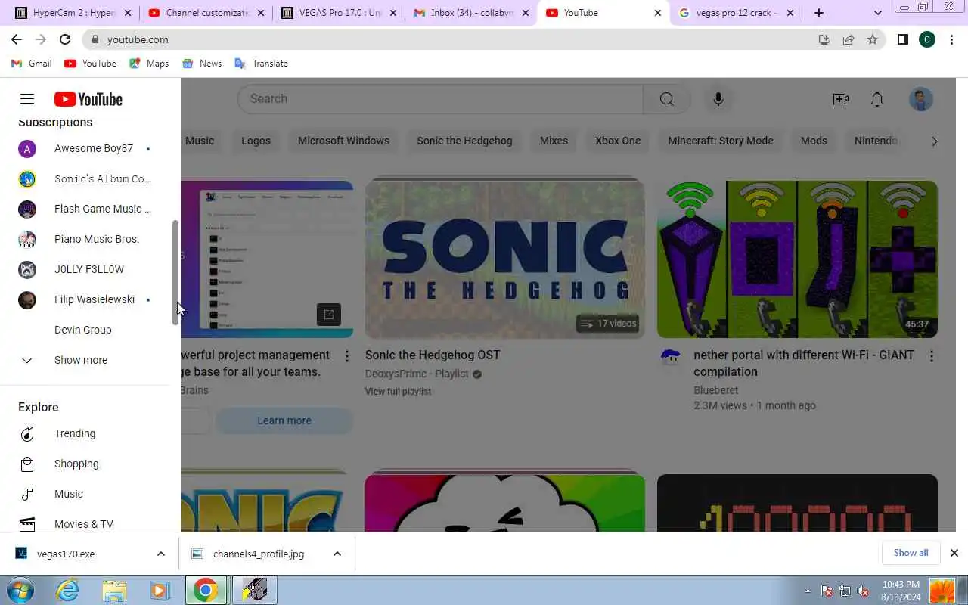This screenshot has height=605, width=968.
Task: Switch to the Inbox (34) tab
Action: click(x=470, y=13)
